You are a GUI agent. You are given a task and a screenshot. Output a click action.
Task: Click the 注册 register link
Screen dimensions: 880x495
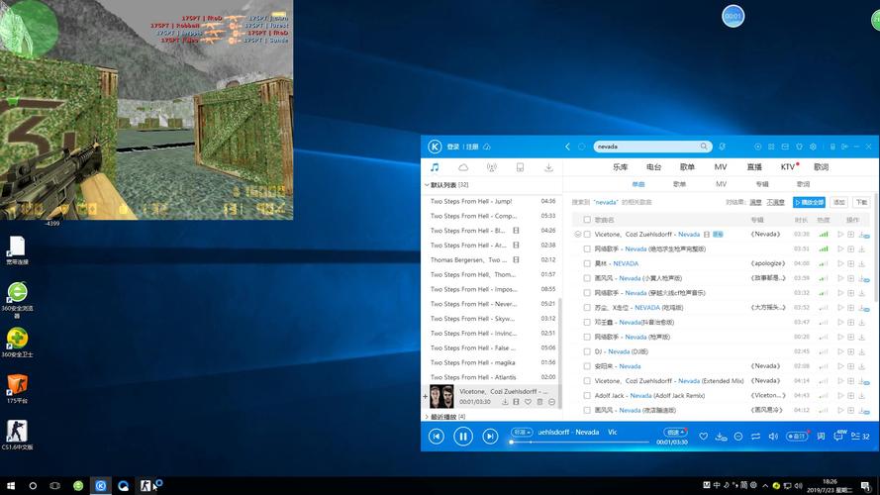coord(472,147)
